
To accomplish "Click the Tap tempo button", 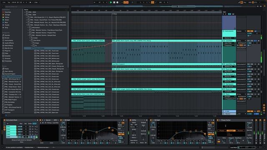I will point(9,2).
